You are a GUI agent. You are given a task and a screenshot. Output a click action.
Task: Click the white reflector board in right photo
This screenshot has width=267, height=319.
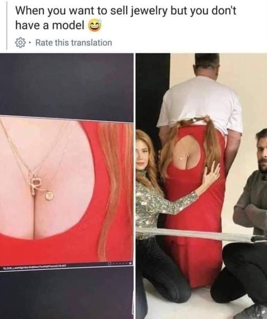point(201,234)
